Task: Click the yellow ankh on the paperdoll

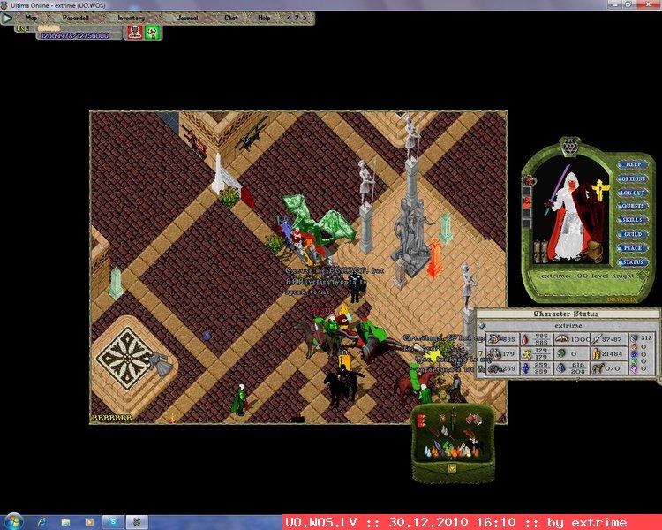Action: click(599, 190)
